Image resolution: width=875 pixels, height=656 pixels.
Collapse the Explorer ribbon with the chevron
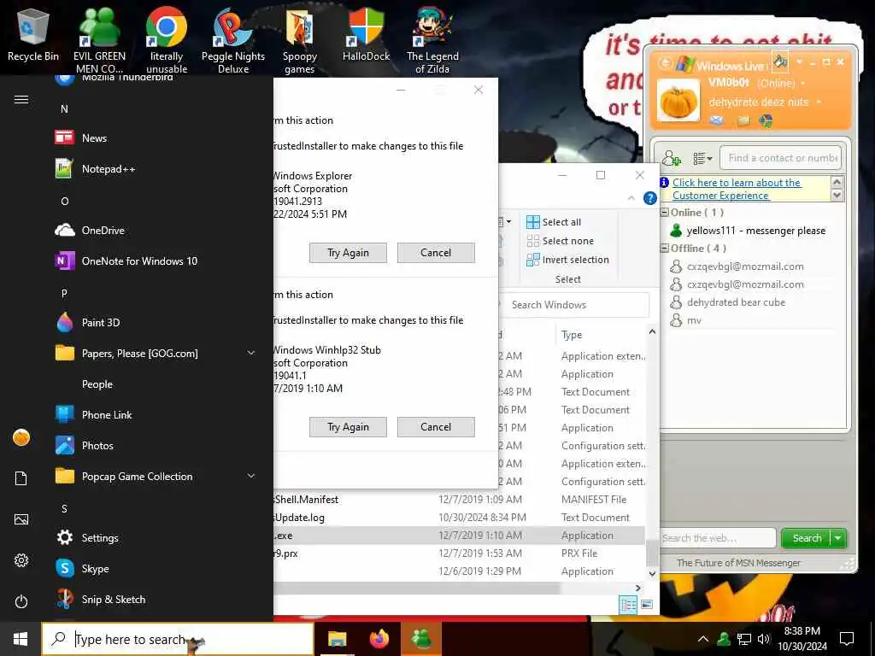[631, 198]
